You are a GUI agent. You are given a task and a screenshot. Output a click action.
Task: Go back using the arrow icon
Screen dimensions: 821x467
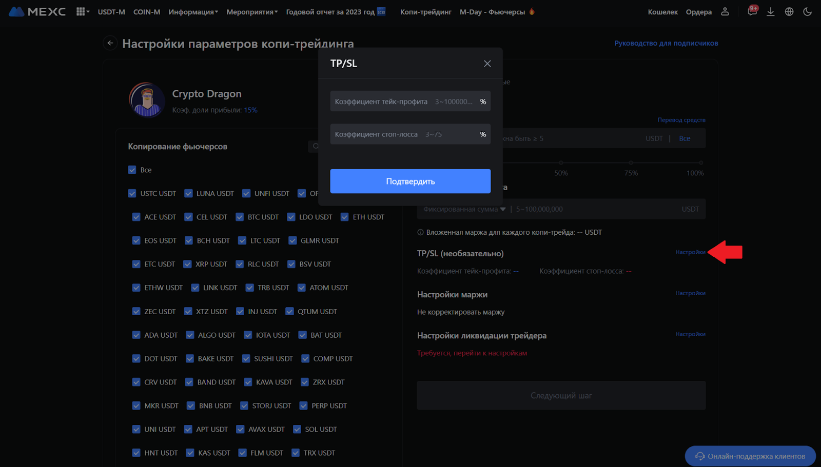[110, 43]
